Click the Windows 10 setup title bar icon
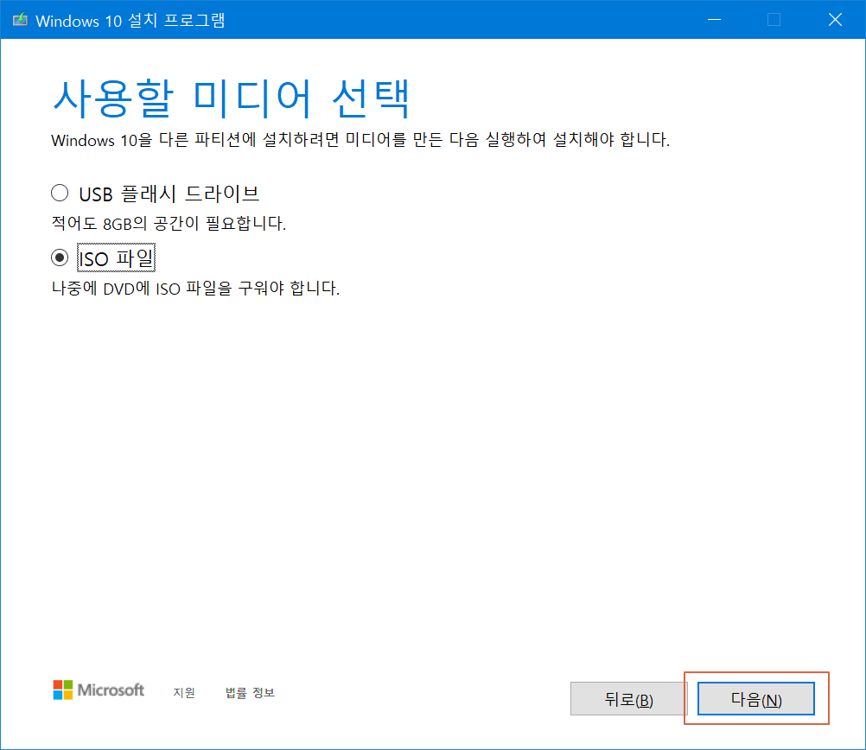The image size is (866, 750). pos(20,21)
